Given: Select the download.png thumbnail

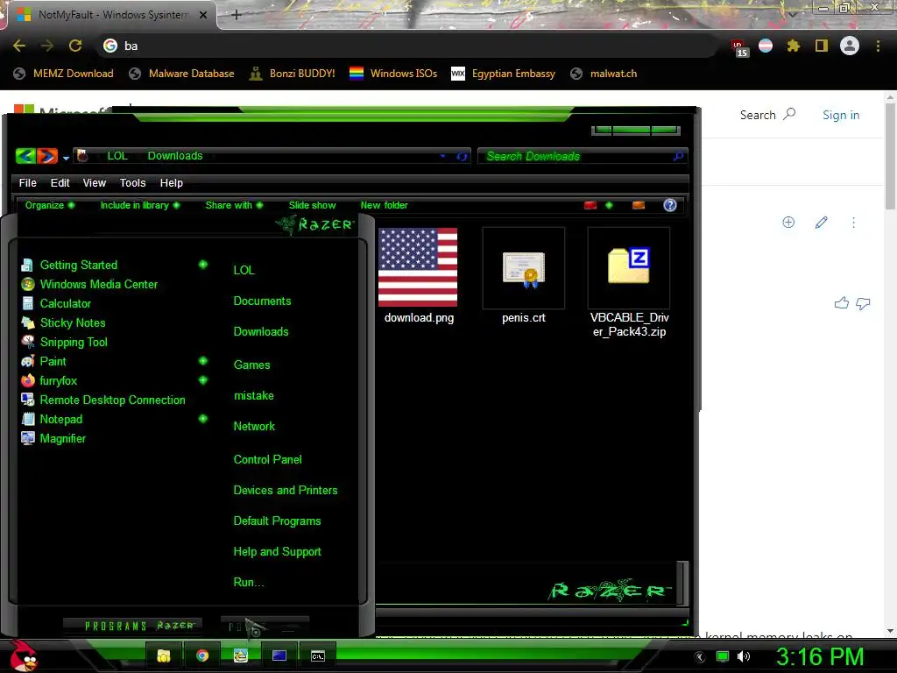Looking at the screenshot, I should 418,267.
